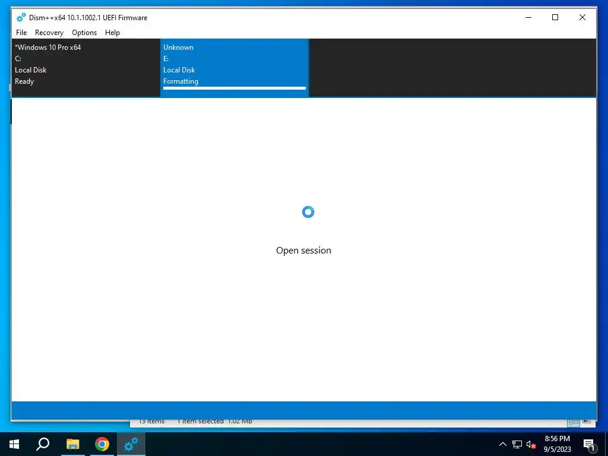Switch Explorer window to details view
The width and height of the screenshot is (608, 456).
click(574, 422)
